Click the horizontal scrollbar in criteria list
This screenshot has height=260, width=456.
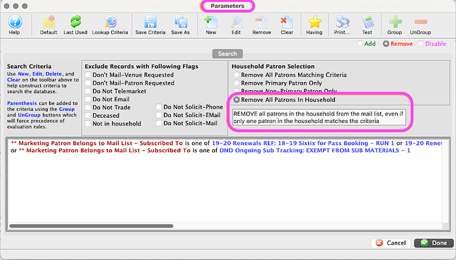(x=91, y=226)
